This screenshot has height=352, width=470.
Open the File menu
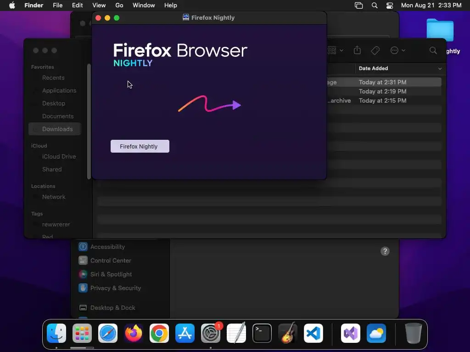(57, 5)
